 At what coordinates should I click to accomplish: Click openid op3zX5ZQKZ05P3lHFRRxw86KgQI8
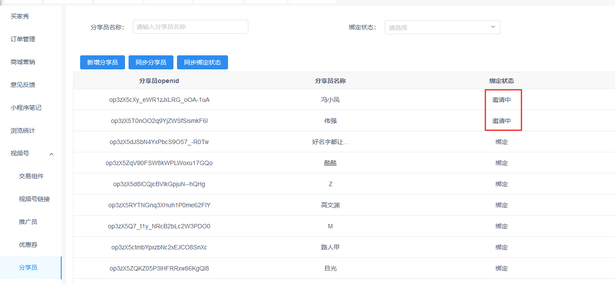tap(159, 268)
